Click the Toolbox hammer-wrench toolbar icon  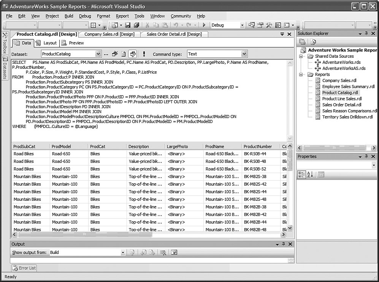[269, 25]
